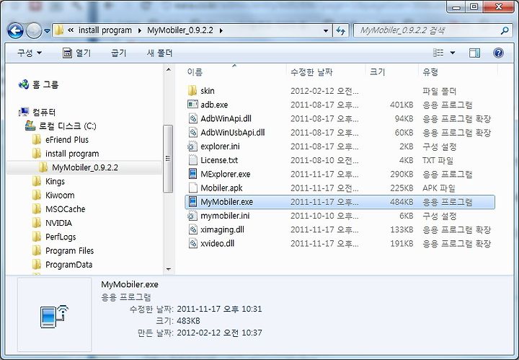
Task: Click the adb.exe file icon
Action: coord(192,105)
